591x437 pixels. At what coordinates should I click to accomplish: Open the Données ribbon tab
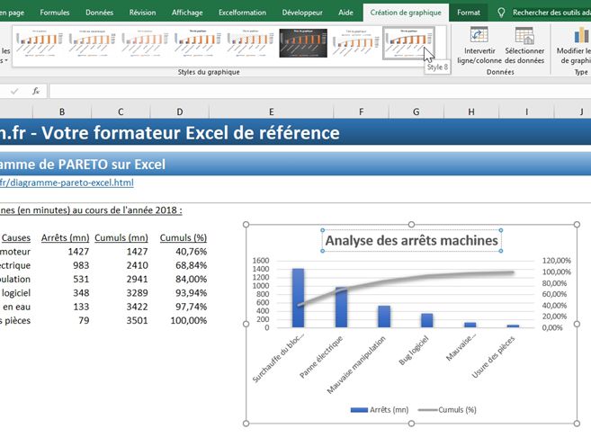(99, 13)
